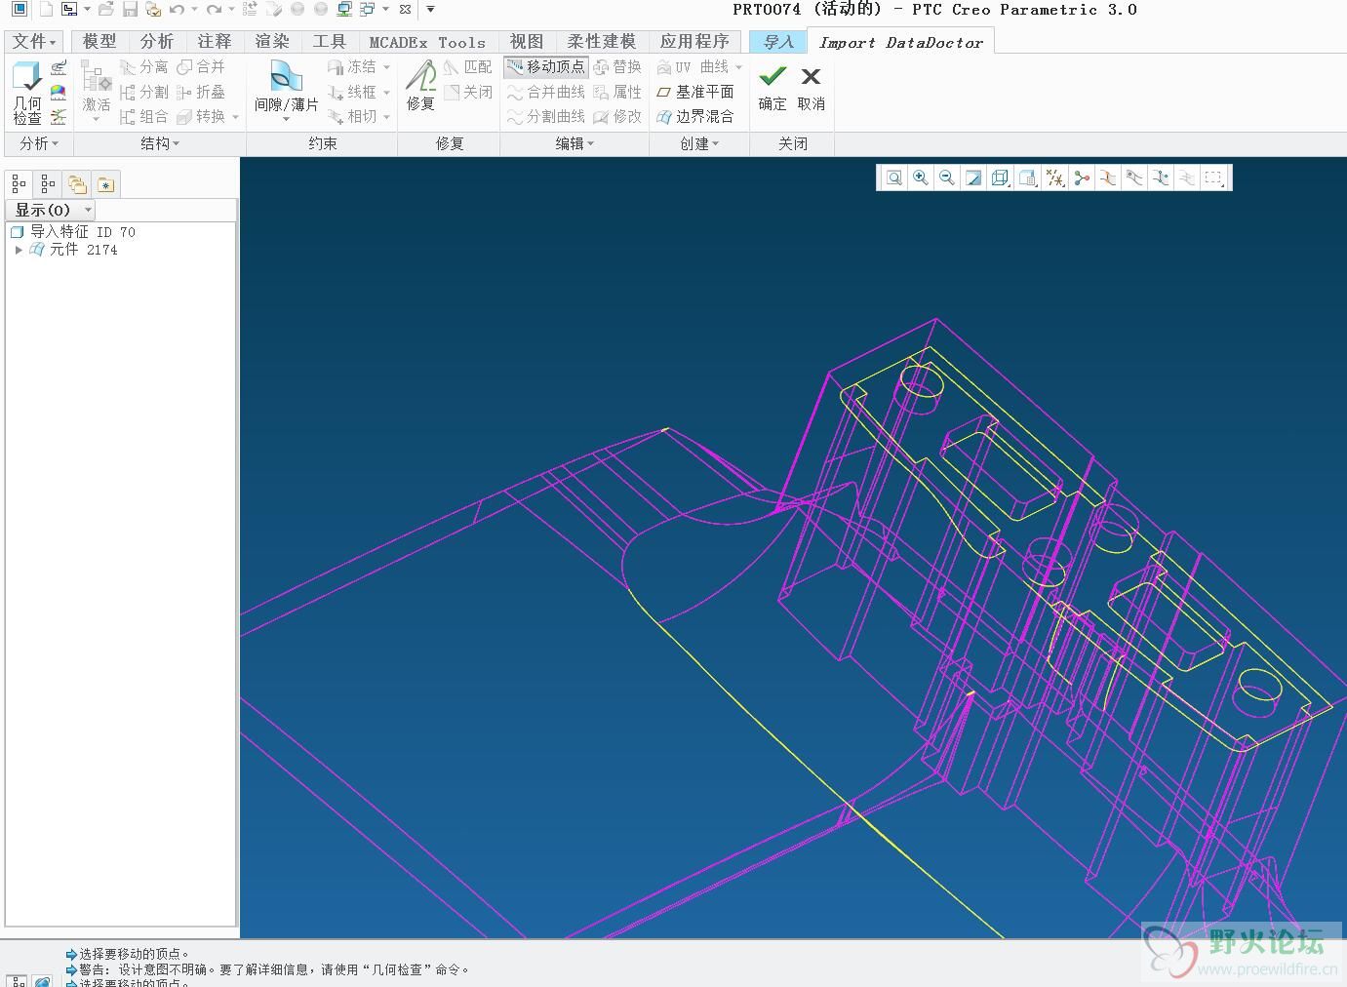Click the color-shaded analysis icon beside 几何检查
The width and height of the screenshot is (1347, 987).
pyautogui.click(x=59, y=93)
